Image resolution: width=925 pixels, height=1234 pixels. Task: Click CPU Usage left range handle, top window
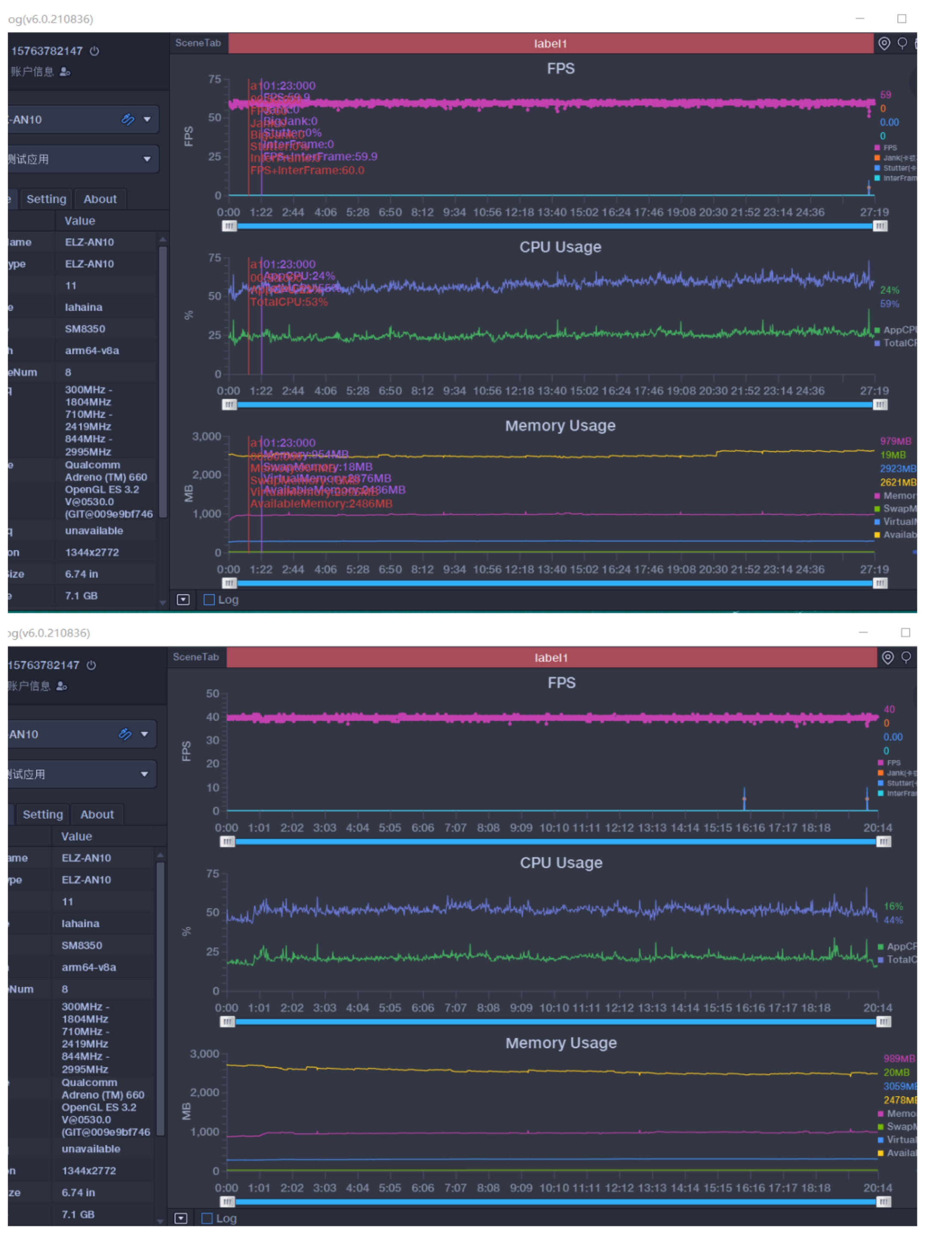[x=229, y=404]
